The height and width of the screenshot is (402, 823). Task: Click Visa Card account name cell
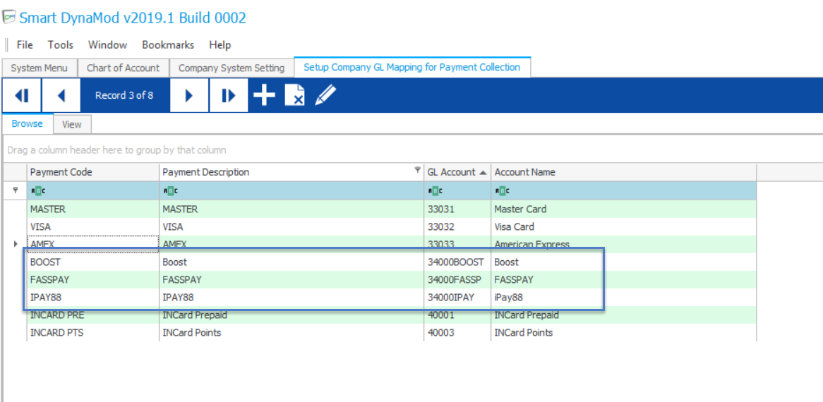623,227
